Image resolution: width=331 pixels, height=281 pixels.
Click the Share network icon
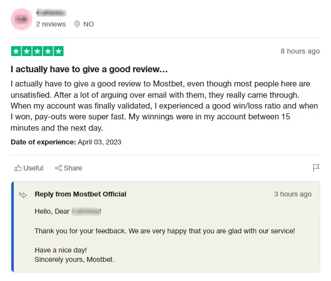58,168
